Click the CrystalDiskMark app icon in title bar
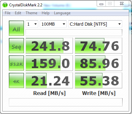Image resolution: width=132 pixels, height=114 pixels. [5, 5]
